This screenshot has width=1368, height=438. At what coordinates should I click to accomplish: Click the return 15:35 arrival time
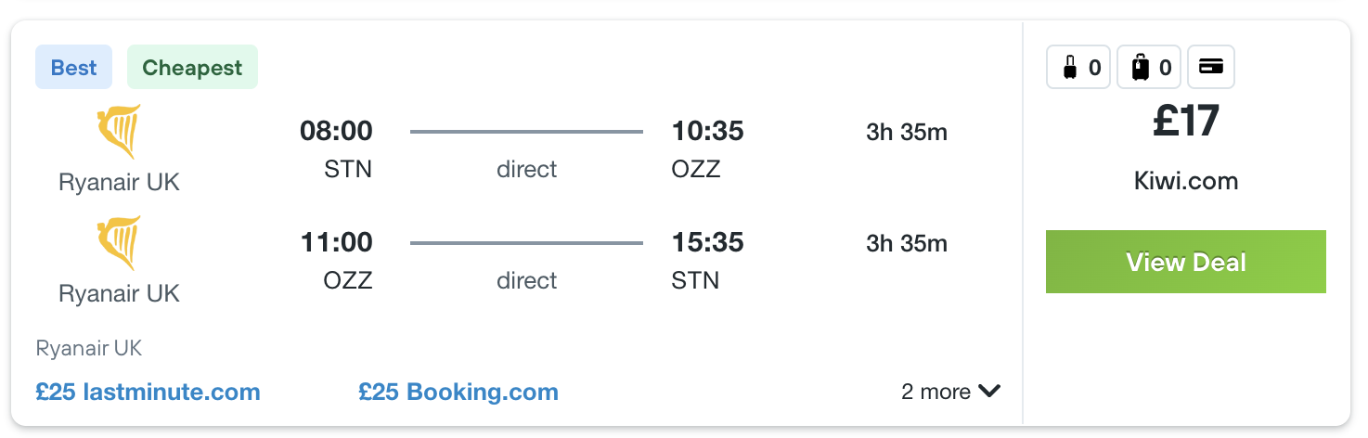click(708, 243)
